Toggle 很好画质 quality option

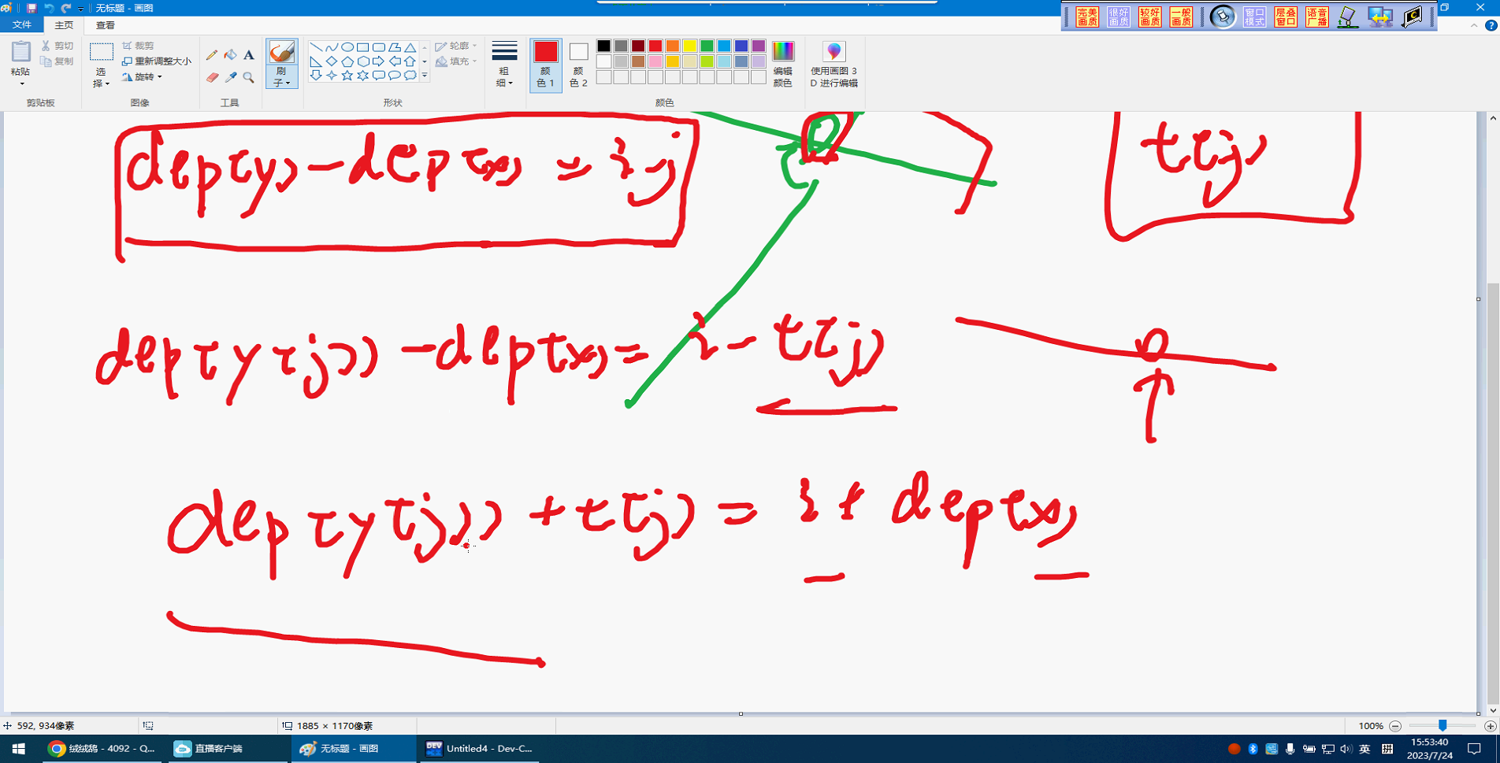click(x=1119, y=17)
